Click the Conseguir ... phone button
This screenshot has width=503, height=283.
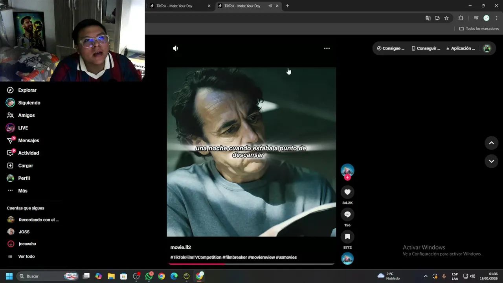point(426,48)
